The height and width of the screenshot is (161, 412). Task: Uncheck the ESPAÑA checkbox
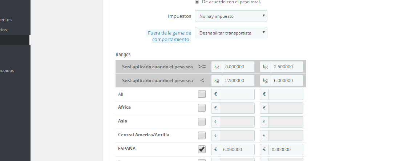202,149
